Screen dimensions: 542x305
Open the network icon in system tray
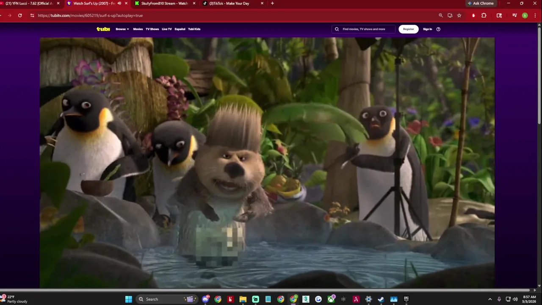click(x=508, y=299)
